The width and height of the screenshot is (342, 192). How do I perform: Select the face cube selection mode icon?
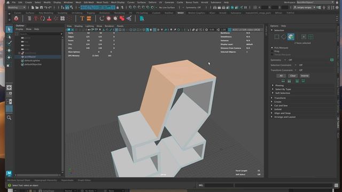click(291, 37)
